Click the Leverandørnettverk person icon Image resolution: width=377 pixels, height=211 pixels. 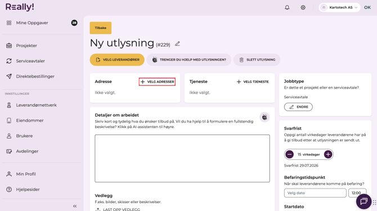(9, 105)
